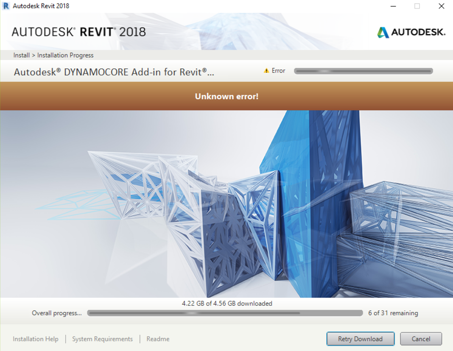The width and height of the screenshot is (453, 351).
Task: Click the warning icon next to the DYNAMOCORE title
Action: pyautogui.click(x=266, y=70)
